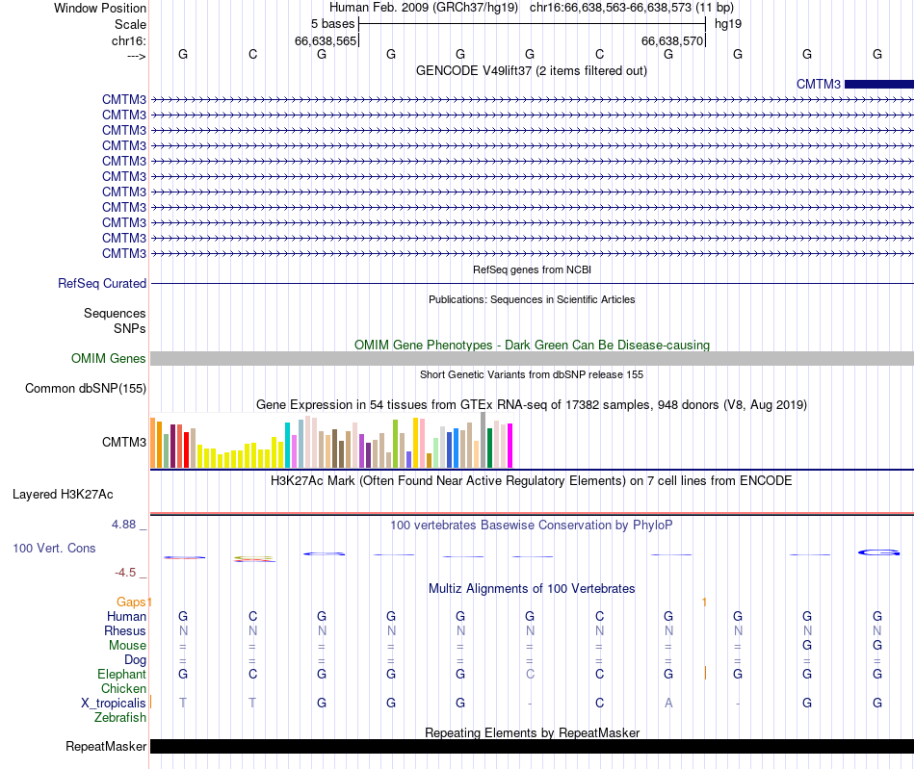This screenshot has height=769, width=915.
Task: Click the 'X_tropicalis' alignment row label
Action: (113, 704)
